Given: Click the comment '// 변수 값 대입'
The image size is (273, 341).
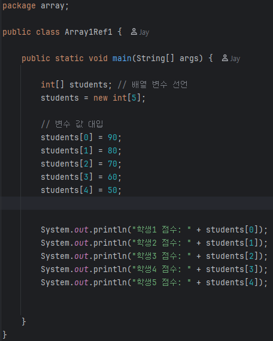Looking at the screenshot, I should [72, 124].
